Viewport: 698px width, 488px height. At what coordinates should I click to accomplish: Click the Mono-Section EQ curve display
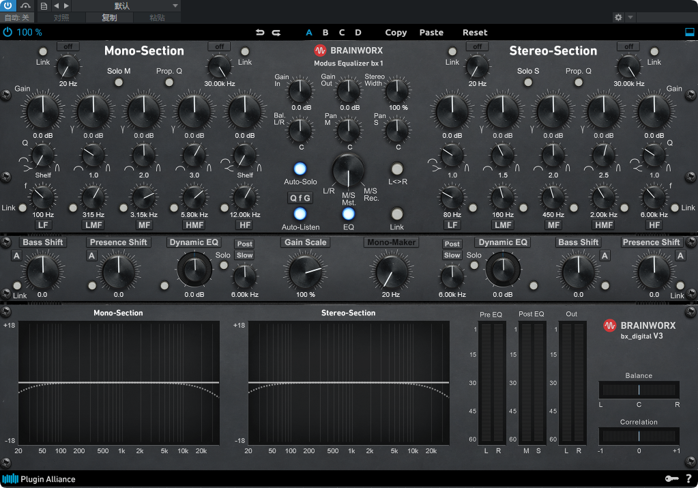point(119,383)
